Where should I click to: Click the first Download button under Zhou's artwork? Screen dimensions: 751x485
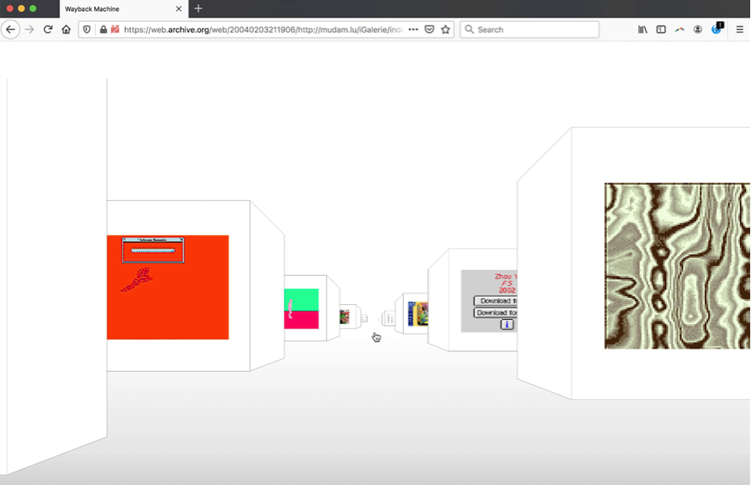click(496, 301)
